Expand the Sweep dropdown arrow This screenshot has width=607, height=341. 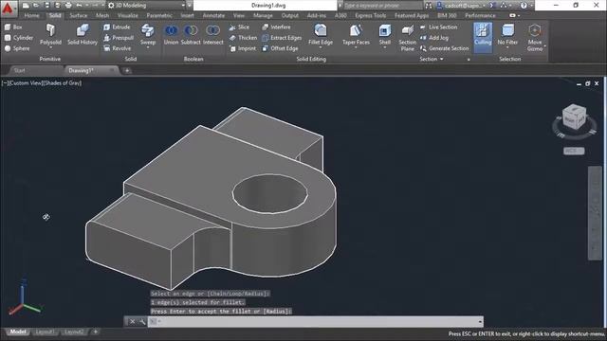(x=148, y=47)
